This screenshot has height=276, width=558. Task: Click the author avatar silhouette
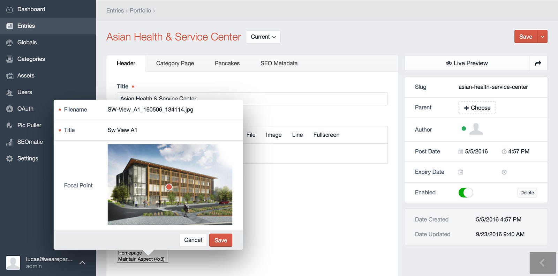(476, 129)
